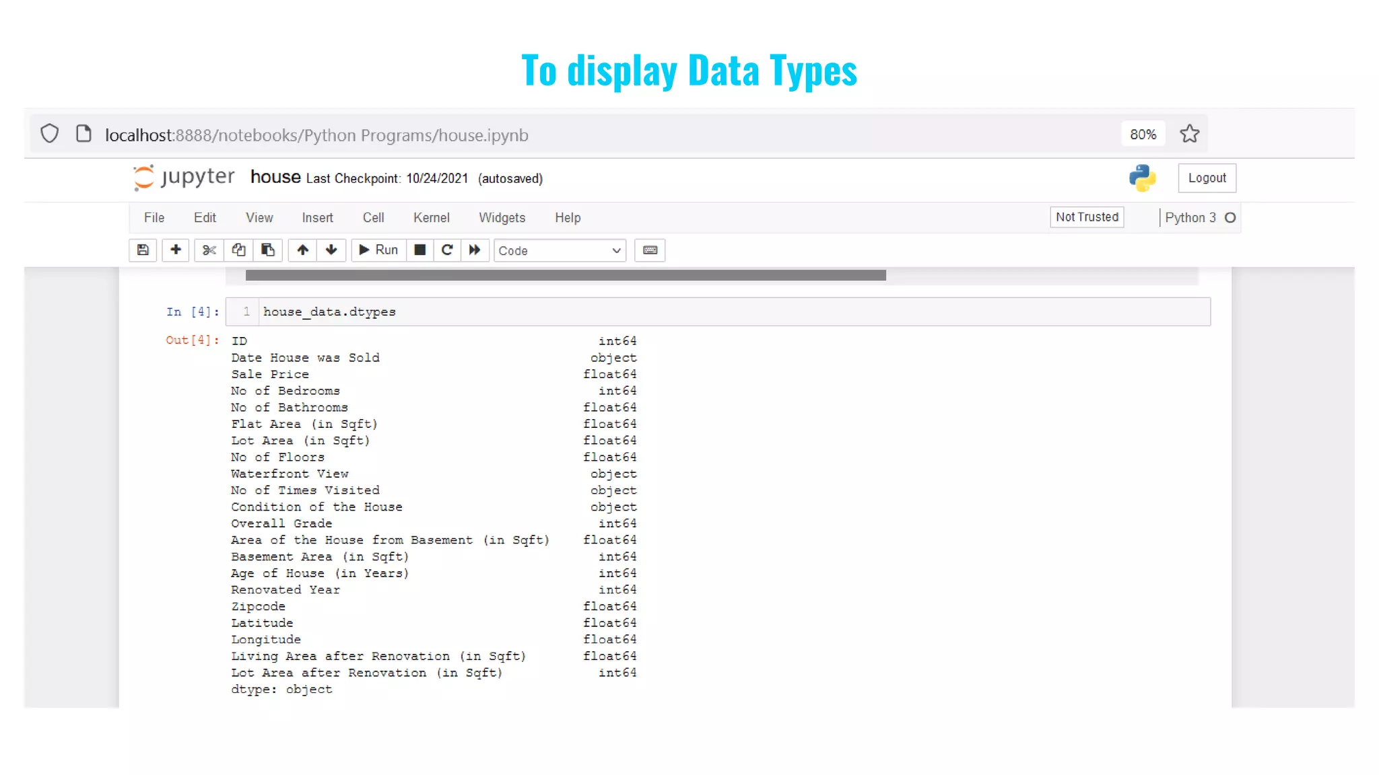This screenshot has width=1379, height=775.
Task: Open the Help menu
Action: [568, 218]
